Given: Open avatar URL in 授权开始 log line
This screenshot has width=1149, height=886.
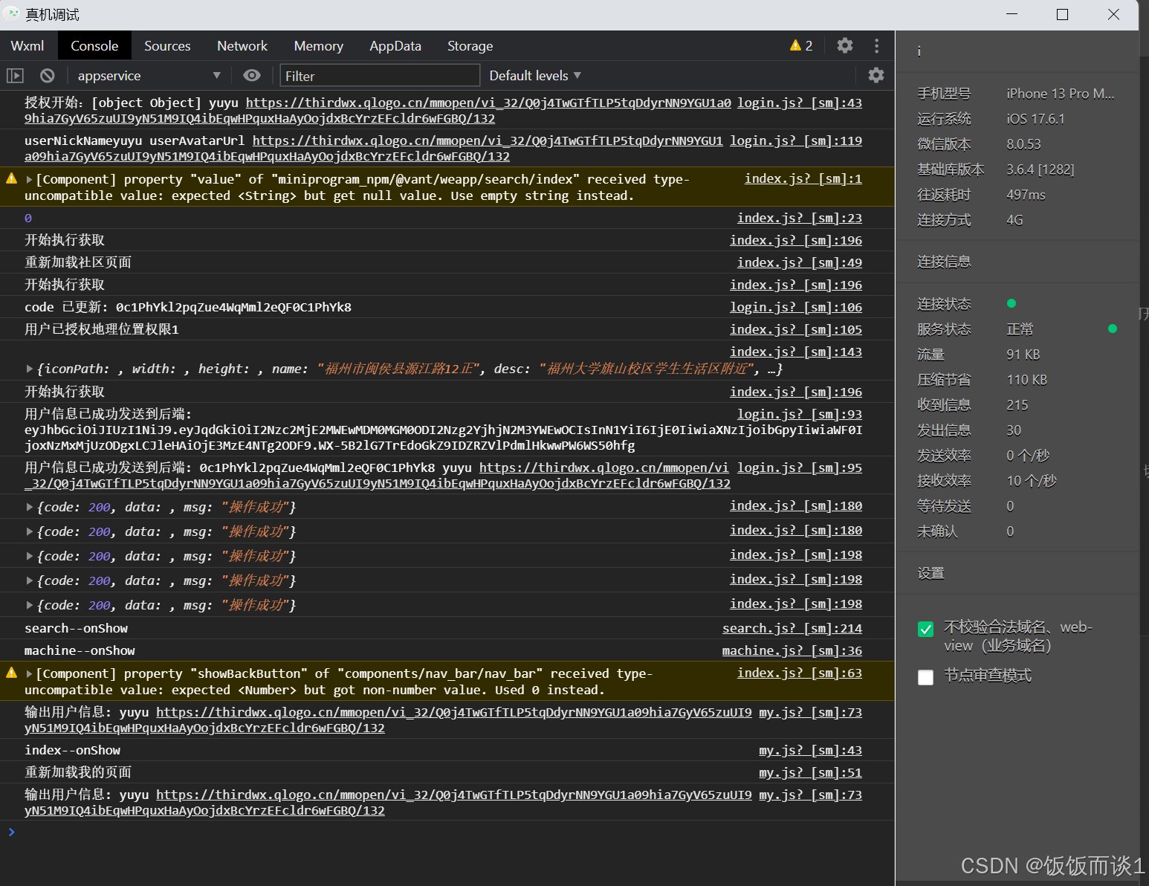Looking at the screenshot, I should [488, 103].
